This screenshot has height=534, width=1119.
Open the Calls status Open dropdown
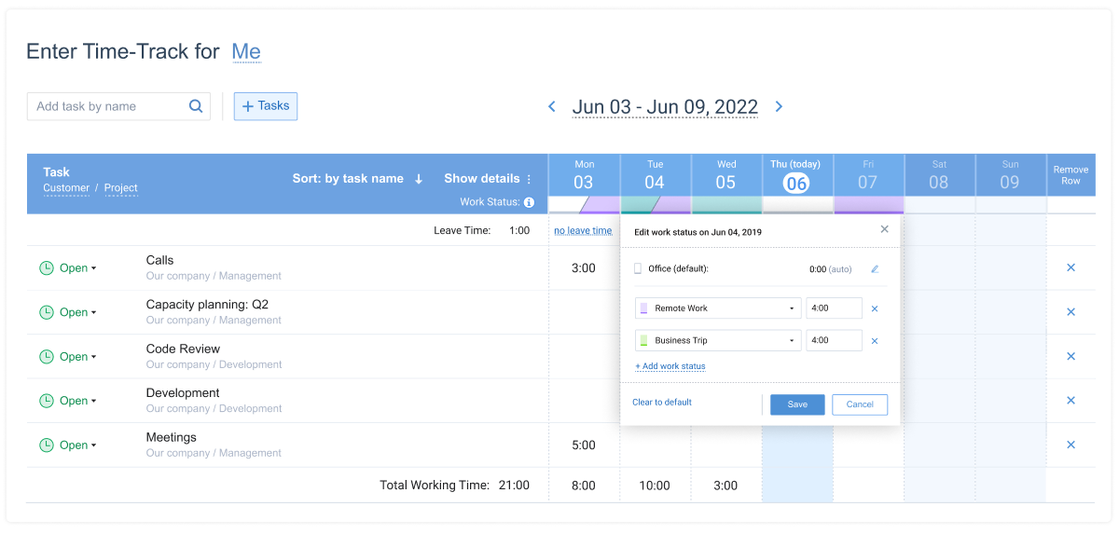click(x=78, y=268)
